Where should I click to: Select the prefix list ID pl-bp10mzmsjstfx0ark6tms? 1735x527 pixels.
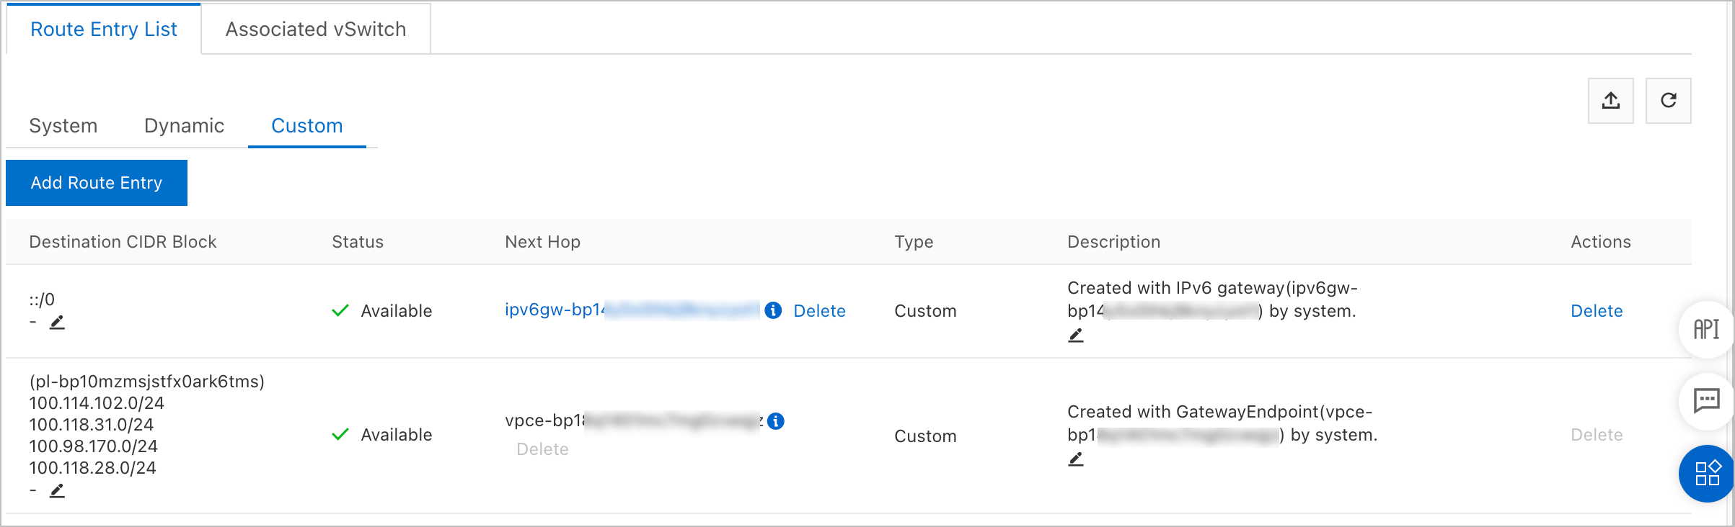point(147,382)
